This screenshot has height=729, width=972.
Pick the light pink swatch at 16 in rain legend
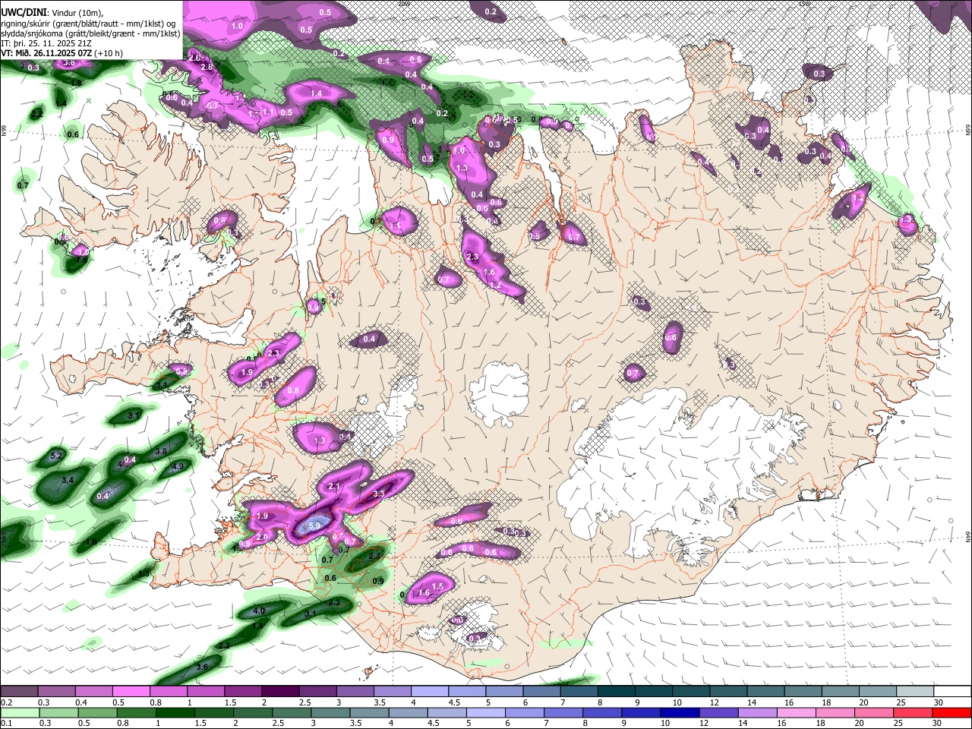(x=797, y=713)
